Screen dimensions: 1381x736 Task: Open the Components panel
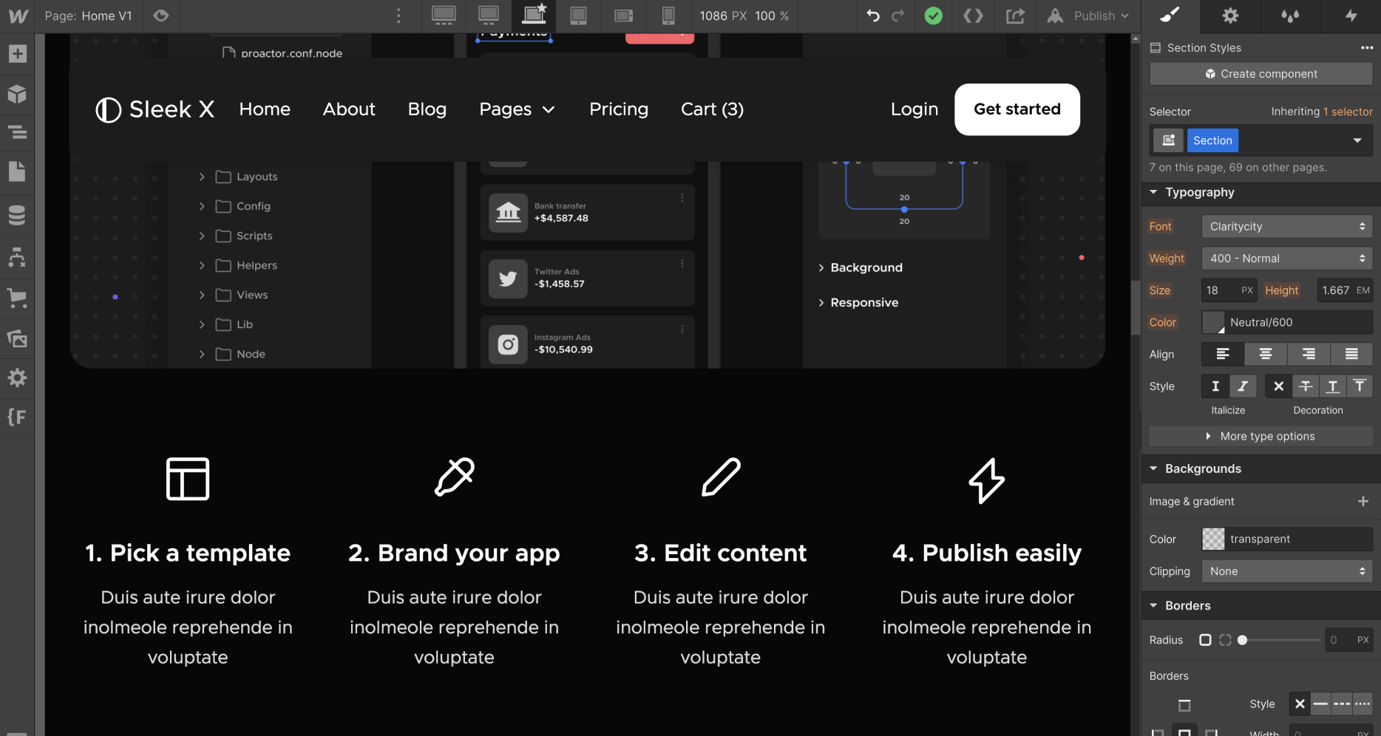[16, 94]
